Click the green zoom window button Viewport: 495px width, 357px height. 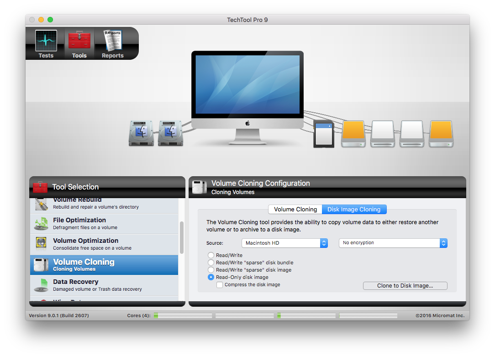pyautogui.click(x=50, y=20)
